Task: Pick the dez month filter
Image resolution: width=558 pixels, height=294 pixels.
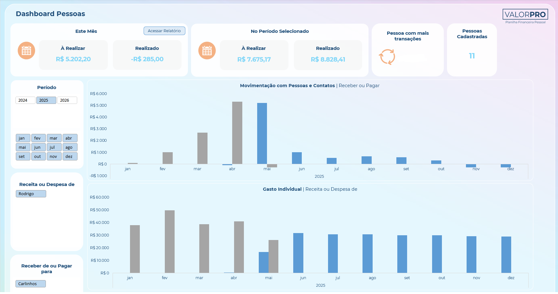Action: (70, 156)
